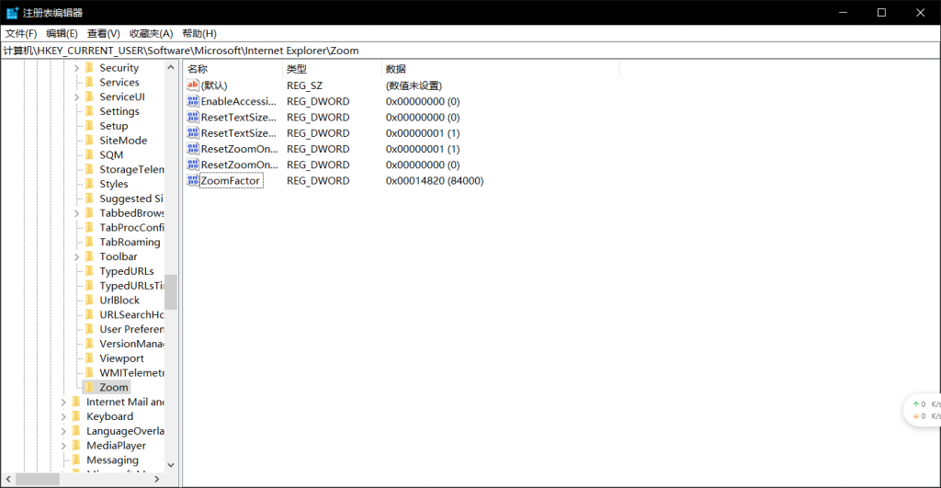Click the UrlBlock folder icon
The height and width of the screenshot is (488, 941).
coord(90,301)
